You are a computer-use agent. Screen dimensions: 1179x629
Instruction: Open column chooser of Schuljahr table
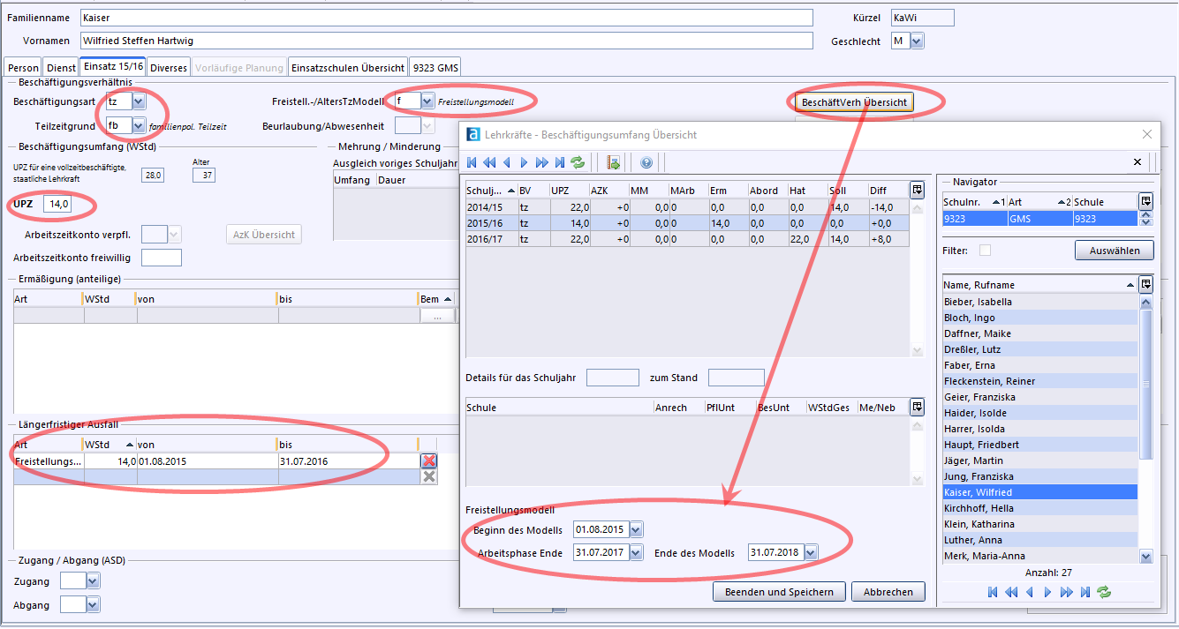[918, 190]
